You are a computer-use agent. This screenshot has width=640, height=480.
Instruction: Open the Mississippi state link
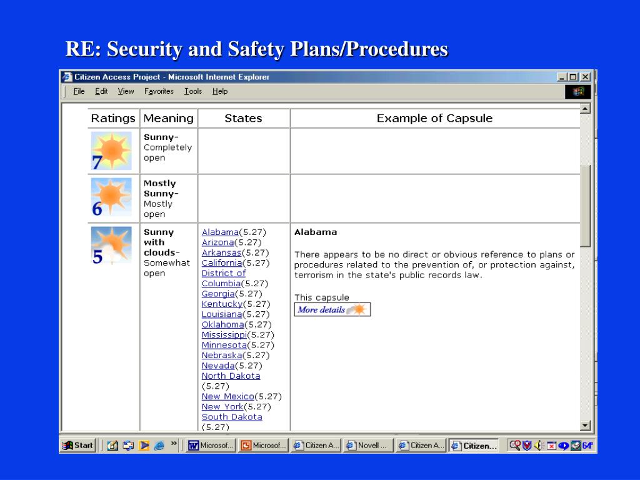(x=224, y=335)
